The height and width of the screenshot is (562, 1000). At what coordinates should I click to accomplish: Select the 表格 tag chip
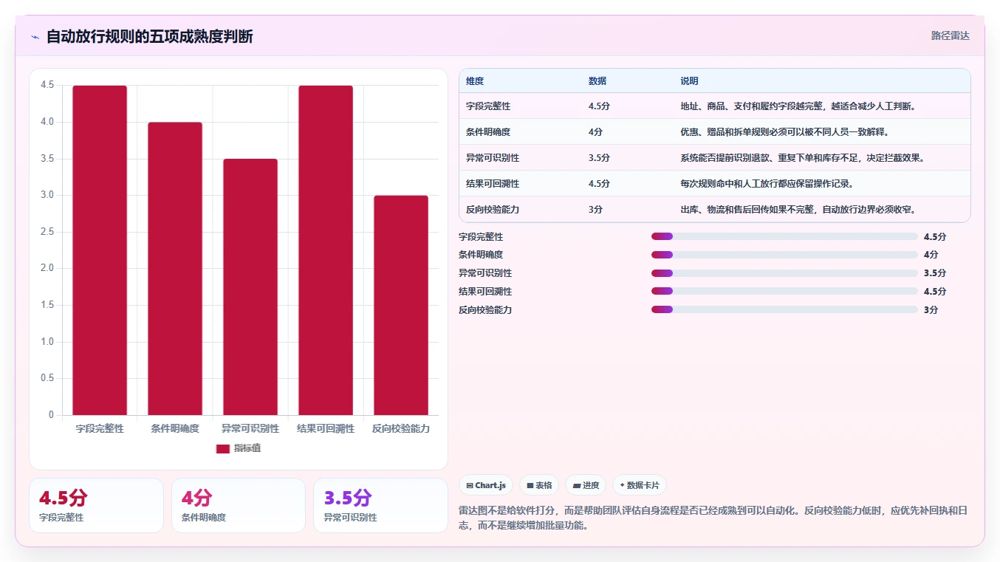538,485
